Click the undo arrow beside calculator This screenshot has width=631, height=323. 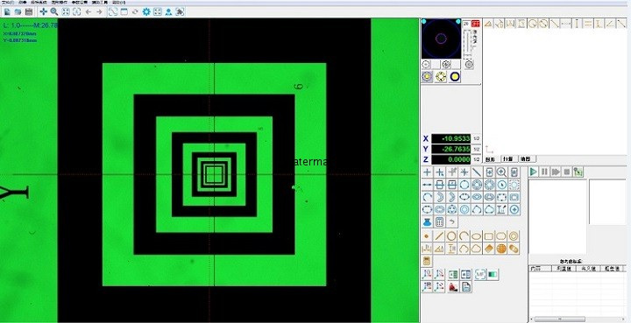452,221
